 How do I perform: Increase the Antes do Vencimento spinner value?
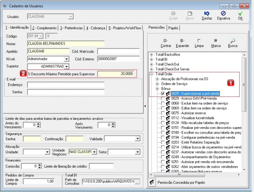tap(38, 124)
